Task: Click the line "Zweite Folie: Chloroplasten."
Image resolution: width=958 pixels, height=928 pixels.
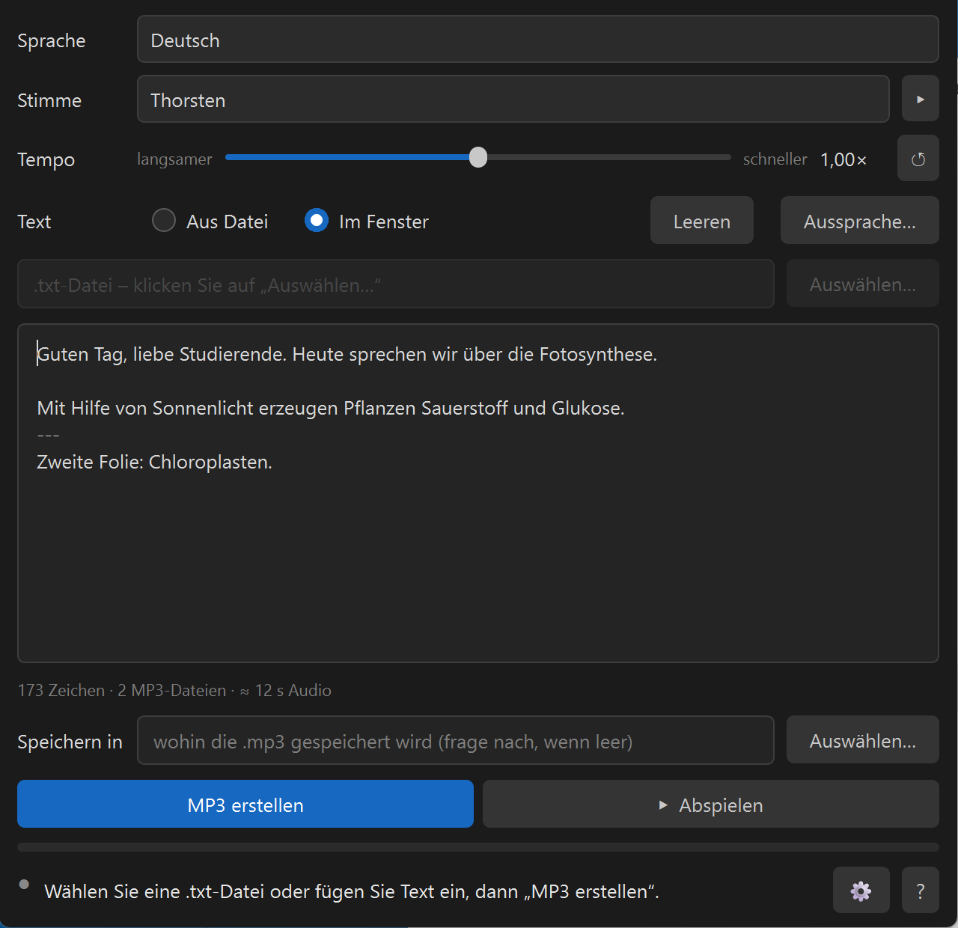Action: tap(154, 462)
